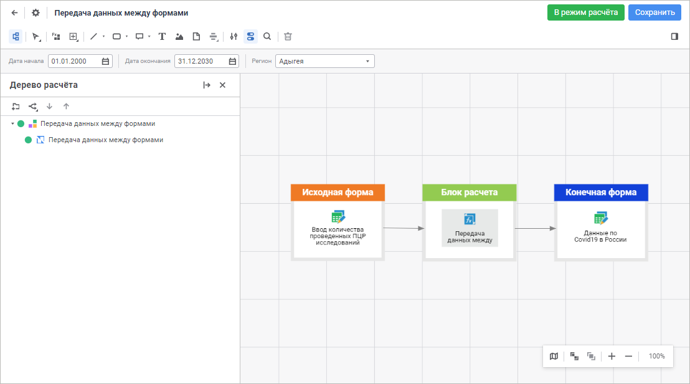
Task: Open the minimap with the map icon
Action: coord(554,356)
